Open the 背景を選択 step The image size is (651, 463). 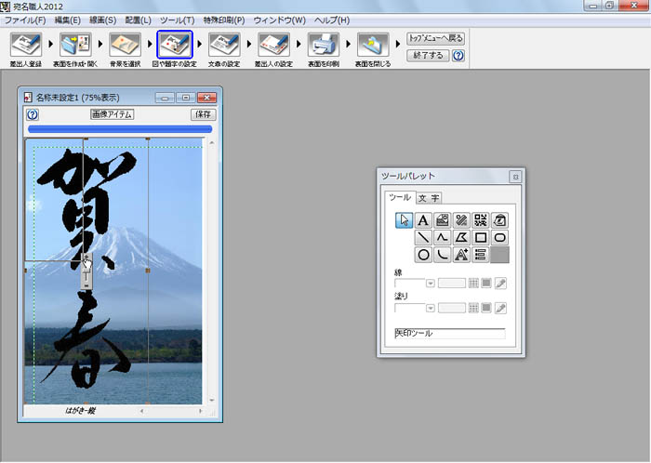[124, 44]
